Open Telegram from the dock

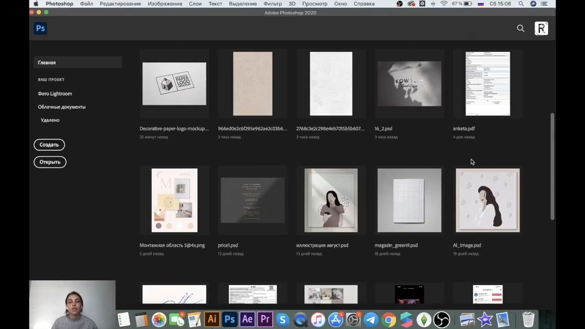pos(371,319)
